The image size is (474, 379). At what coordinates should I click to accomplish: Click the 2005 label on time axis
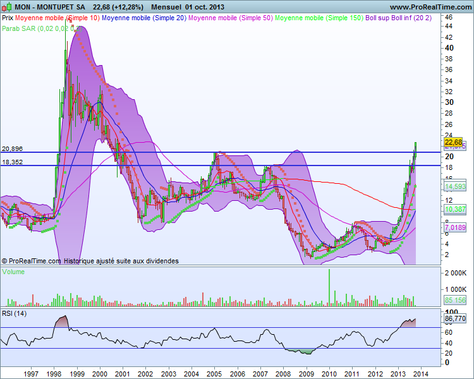click(x=214, y=374)
